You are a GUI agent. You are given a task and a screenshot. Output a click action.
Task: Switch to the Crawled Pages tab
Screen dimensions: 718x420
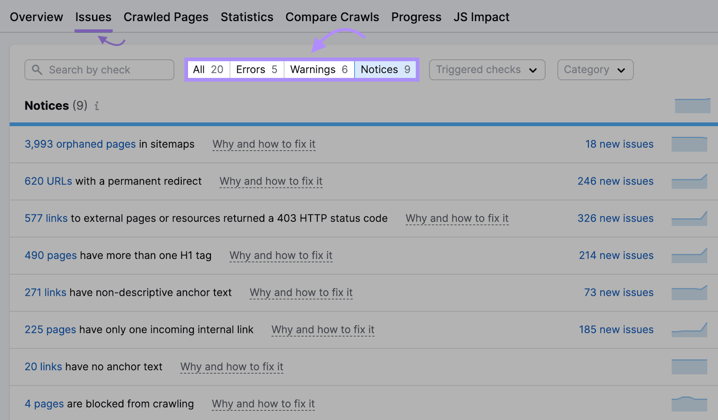coord(166,17)
